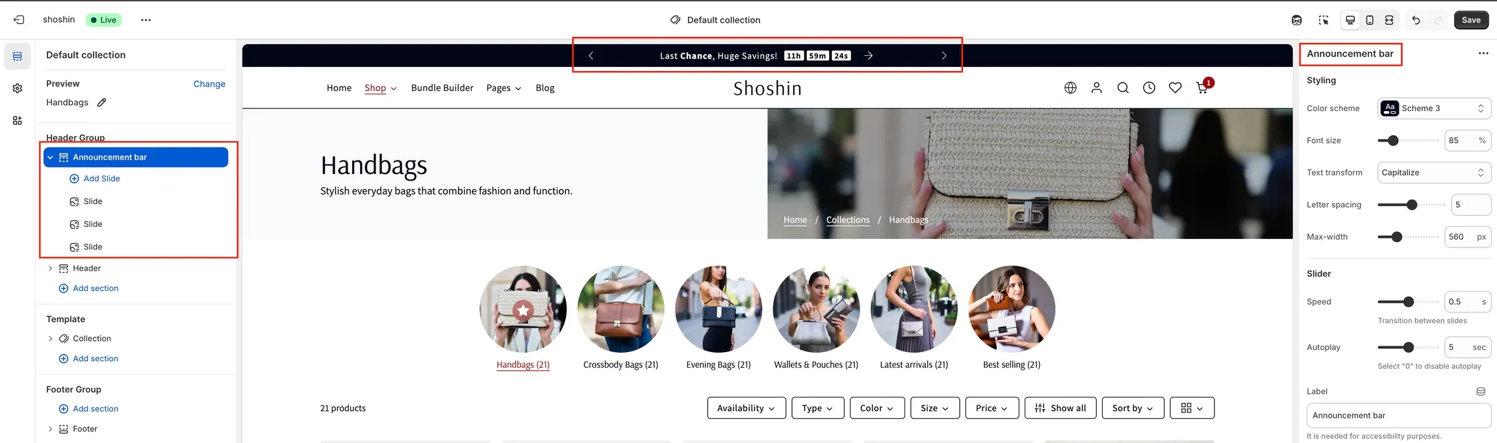The height and width of the screenshot is (443, 1497).
Task: Switch to mobile preview icon
Action: coord(1370,20)
